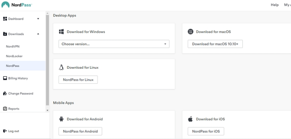Viewport: 291px width, 139px height.
Task: Click the Download for Linux title
Action: (82, 68)
